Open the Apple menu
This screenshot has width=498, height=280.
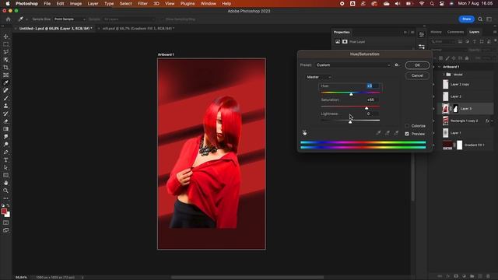point(8,3)
